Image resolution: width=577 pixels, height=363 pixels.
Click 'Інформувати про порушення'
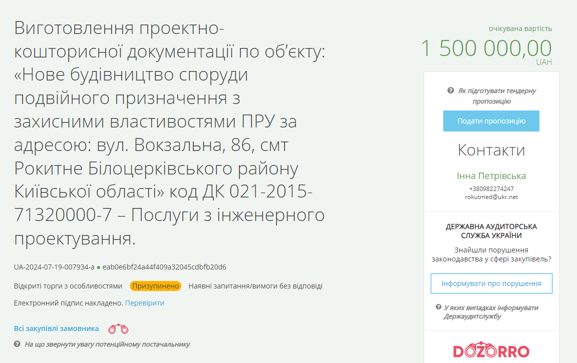pyautogui.click(x=491, y=283)
